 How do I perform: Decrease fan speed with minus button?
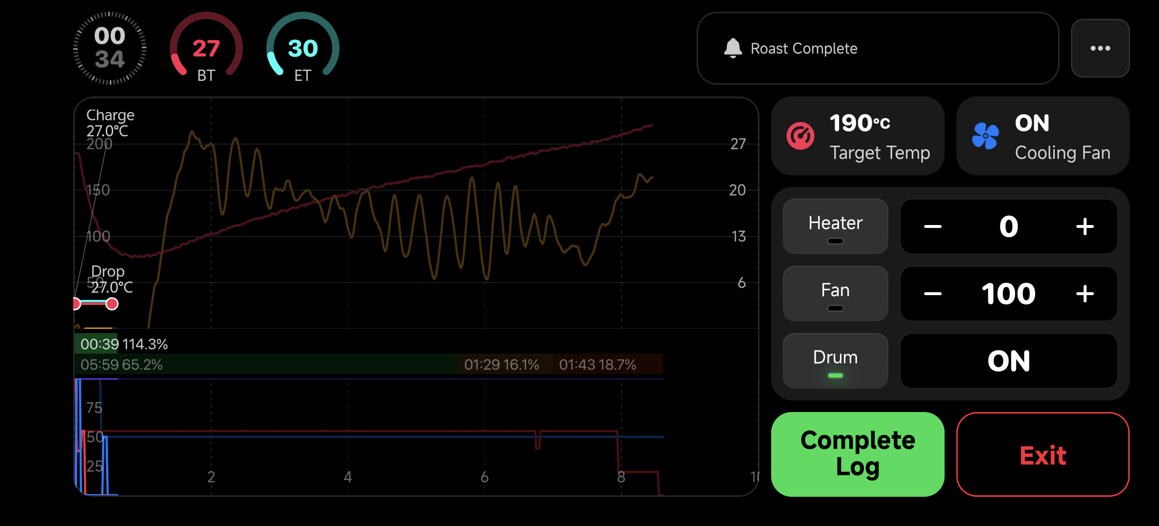[x=932, y=294]
